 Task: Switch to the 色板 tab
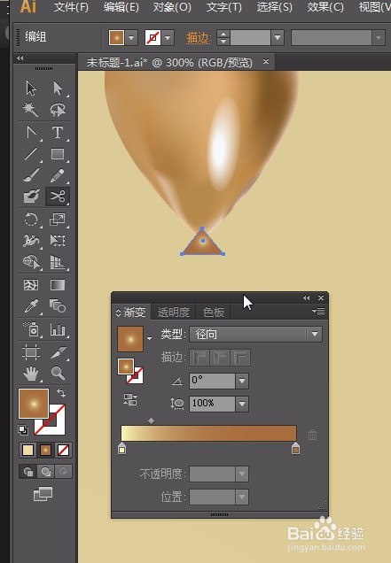214,312
